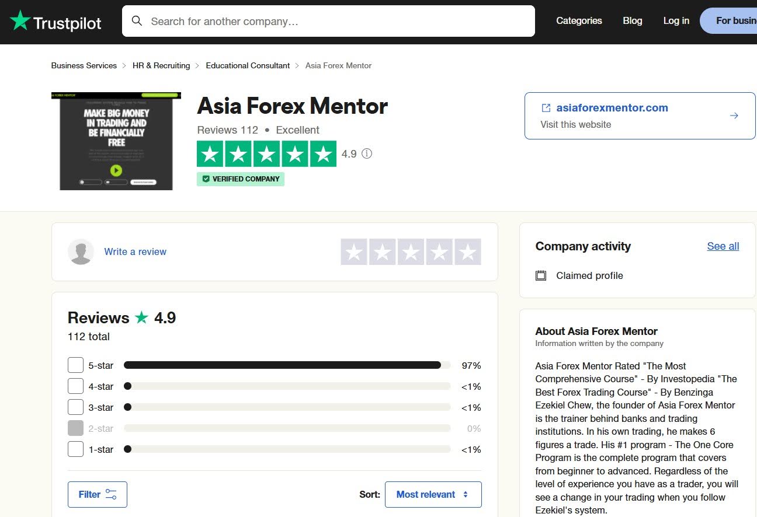Click the external link icon by asiaforexmentor.com
757x517 pixels.
pos(546,108)
